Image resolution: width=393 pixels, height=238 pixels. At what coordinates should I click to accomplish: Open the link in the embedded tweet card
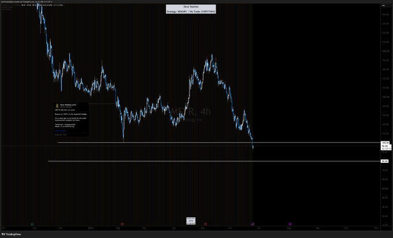pyautogui.click(x=60, y=131)
